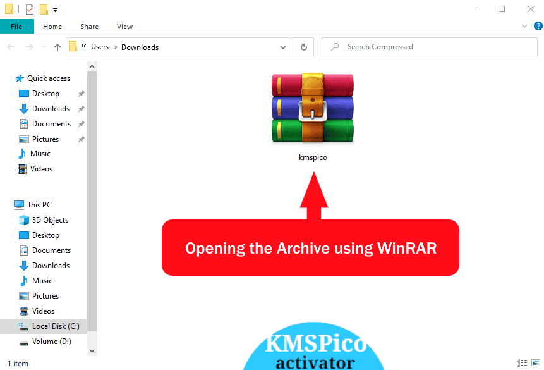Click the Videos film icon under Quick access
Screen dimensions: 544x370
pyautogui.click(x=22, y=169)
